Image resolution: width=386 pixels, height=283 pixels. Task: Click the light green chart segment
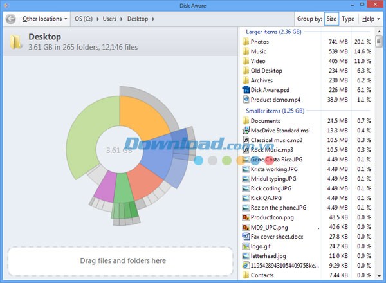(84, 133)
